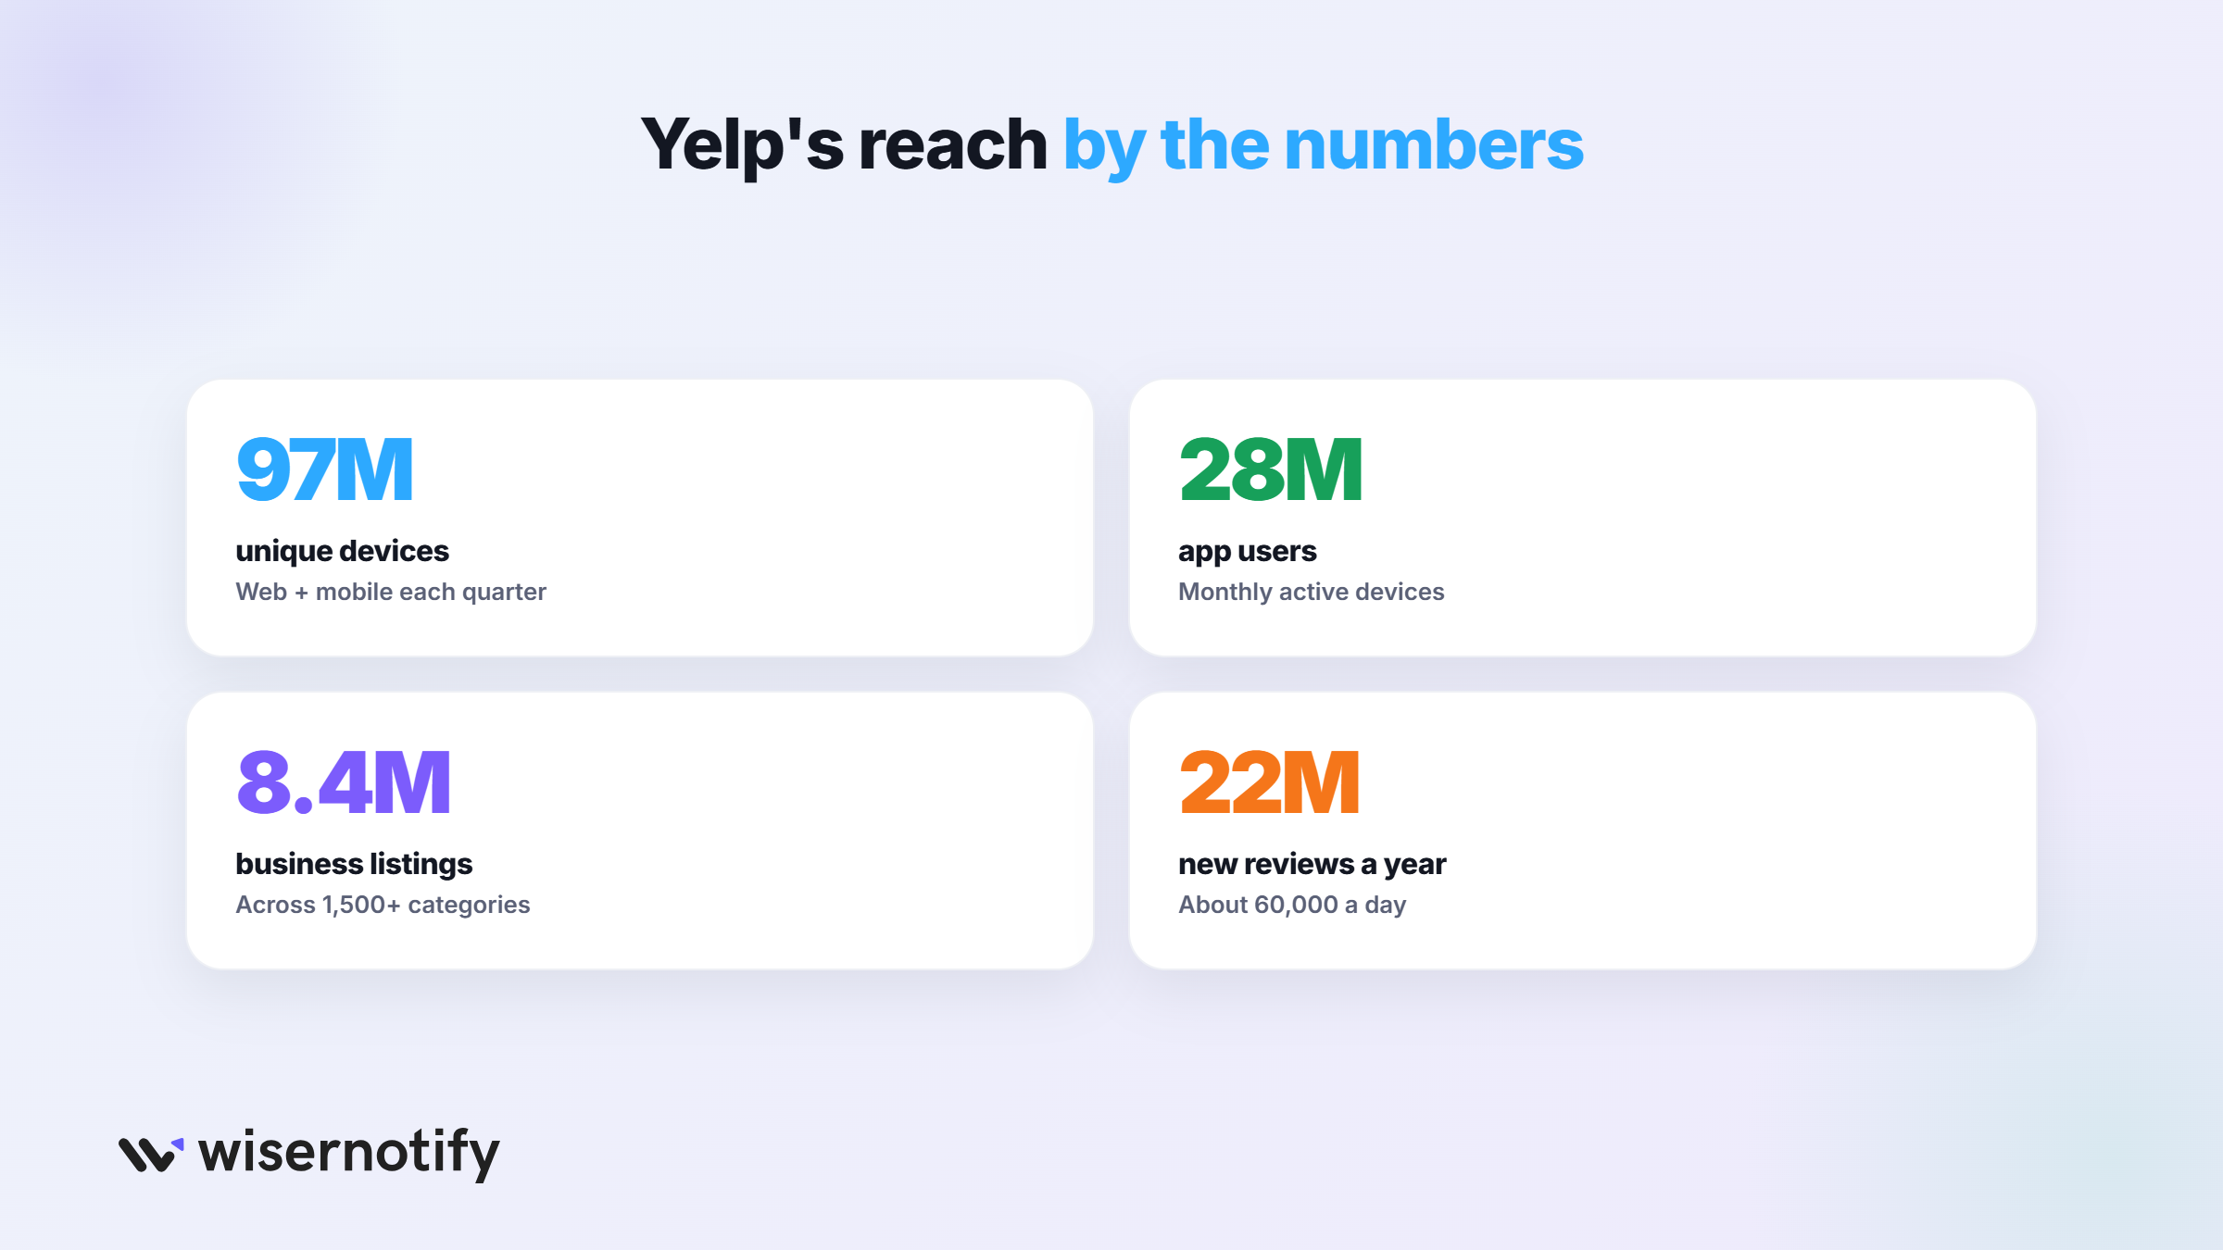Click the 28M green statistic
The width and height of the screenshot is (2223, 1250).
coord(1270,469)
